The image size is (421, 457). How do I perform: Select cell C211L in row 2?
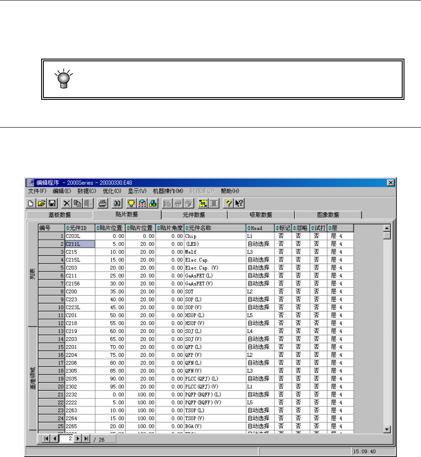(x=80, y=244)
